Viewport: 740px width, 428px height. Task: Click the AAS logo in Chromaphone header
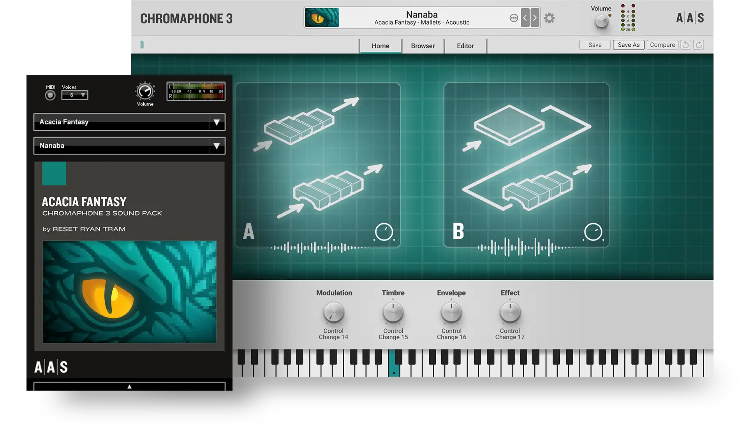click(690, 18)
